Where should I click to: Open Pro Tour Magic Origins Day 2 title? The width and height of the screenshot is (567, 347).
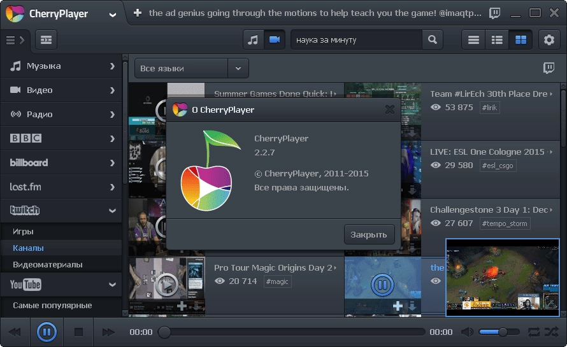point(273,268)
